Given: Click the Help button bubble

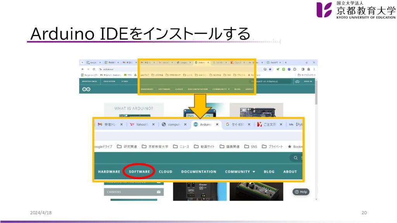Looking at the screenshot, I should (x=301, y=192).
